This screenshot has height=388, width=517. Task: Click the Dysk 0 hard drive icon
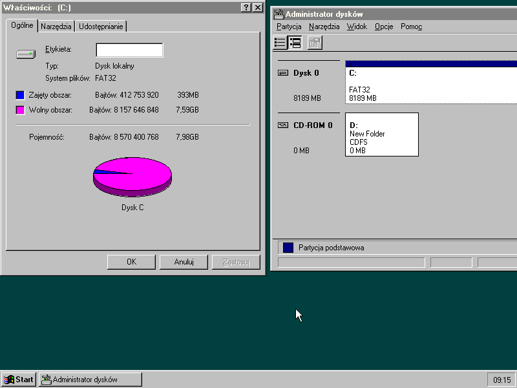point(283,73)
